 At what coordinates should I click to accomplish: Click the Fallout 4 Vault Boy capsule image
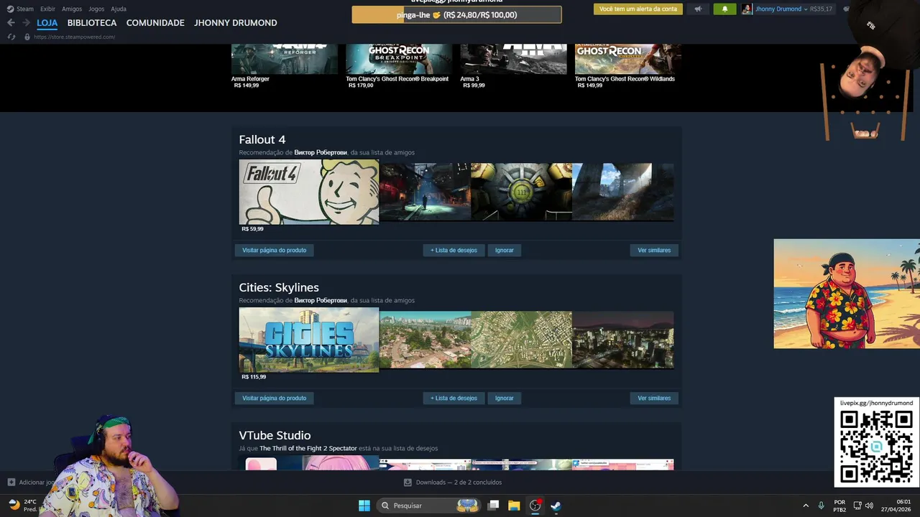(309, 192)
